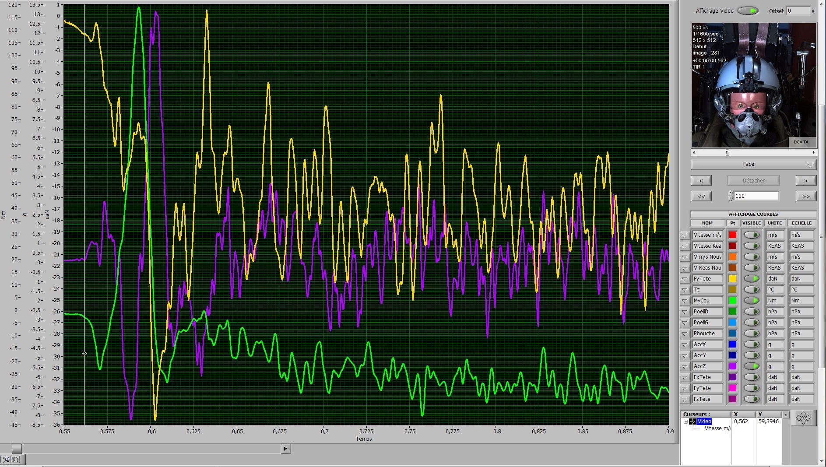Show the AccX curve
This screenshot has height=467, width=826.
[x=752, y=344]
